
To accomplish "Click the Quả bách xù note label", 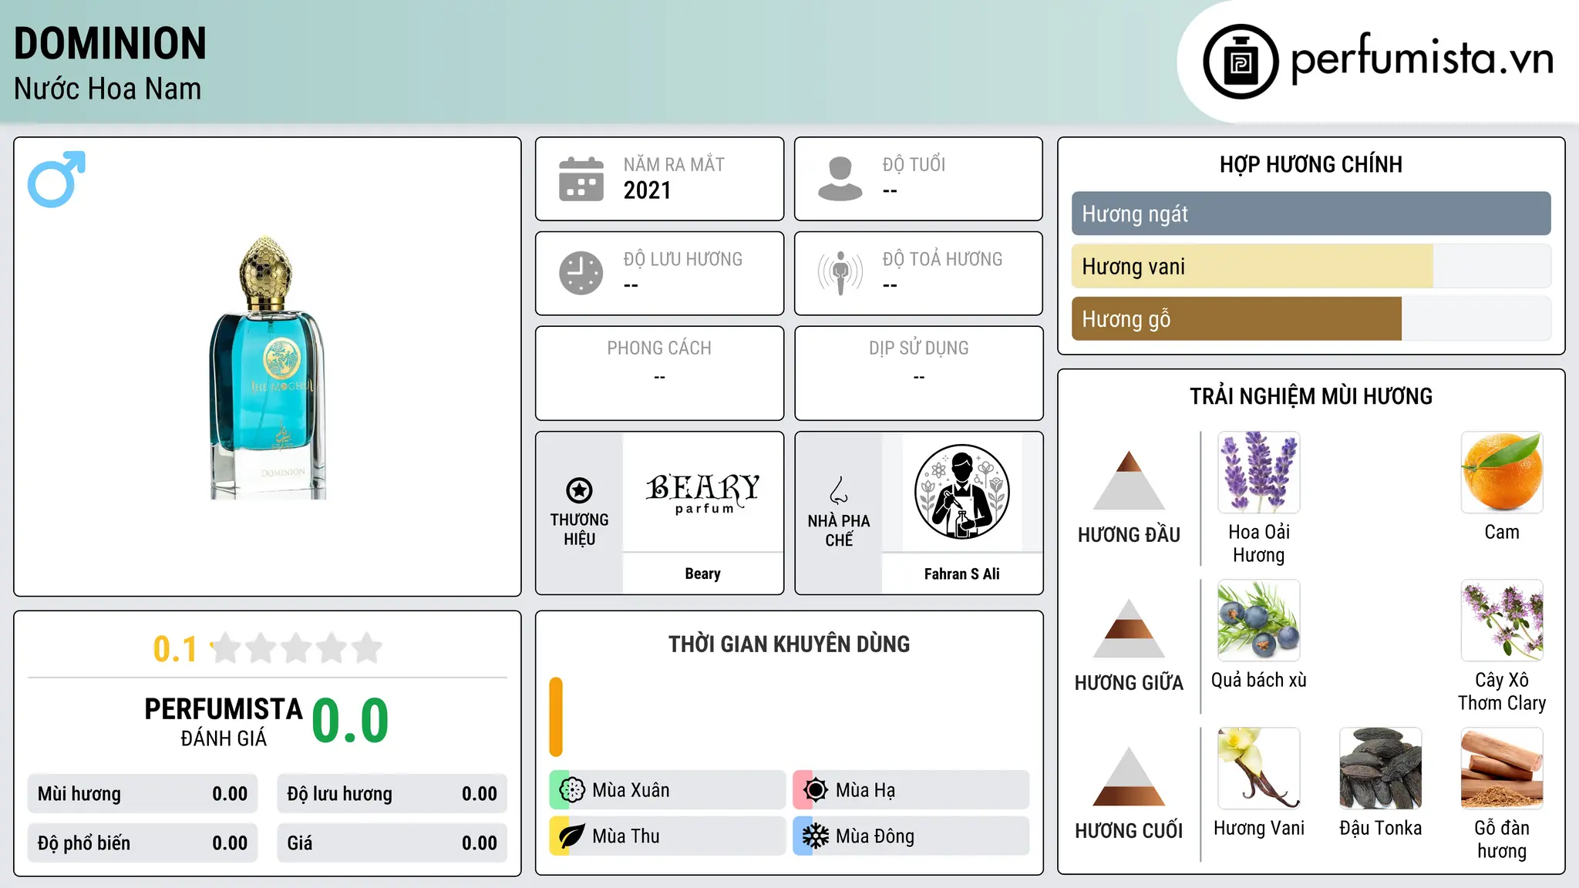I will (x=1259, y=680).
